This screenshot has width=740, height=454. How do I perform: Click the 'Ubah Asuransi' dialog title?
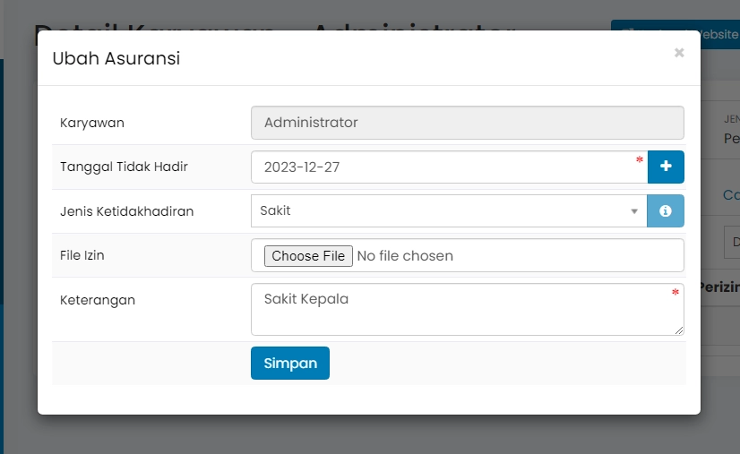pyautogui.click(x=116, y=59)
